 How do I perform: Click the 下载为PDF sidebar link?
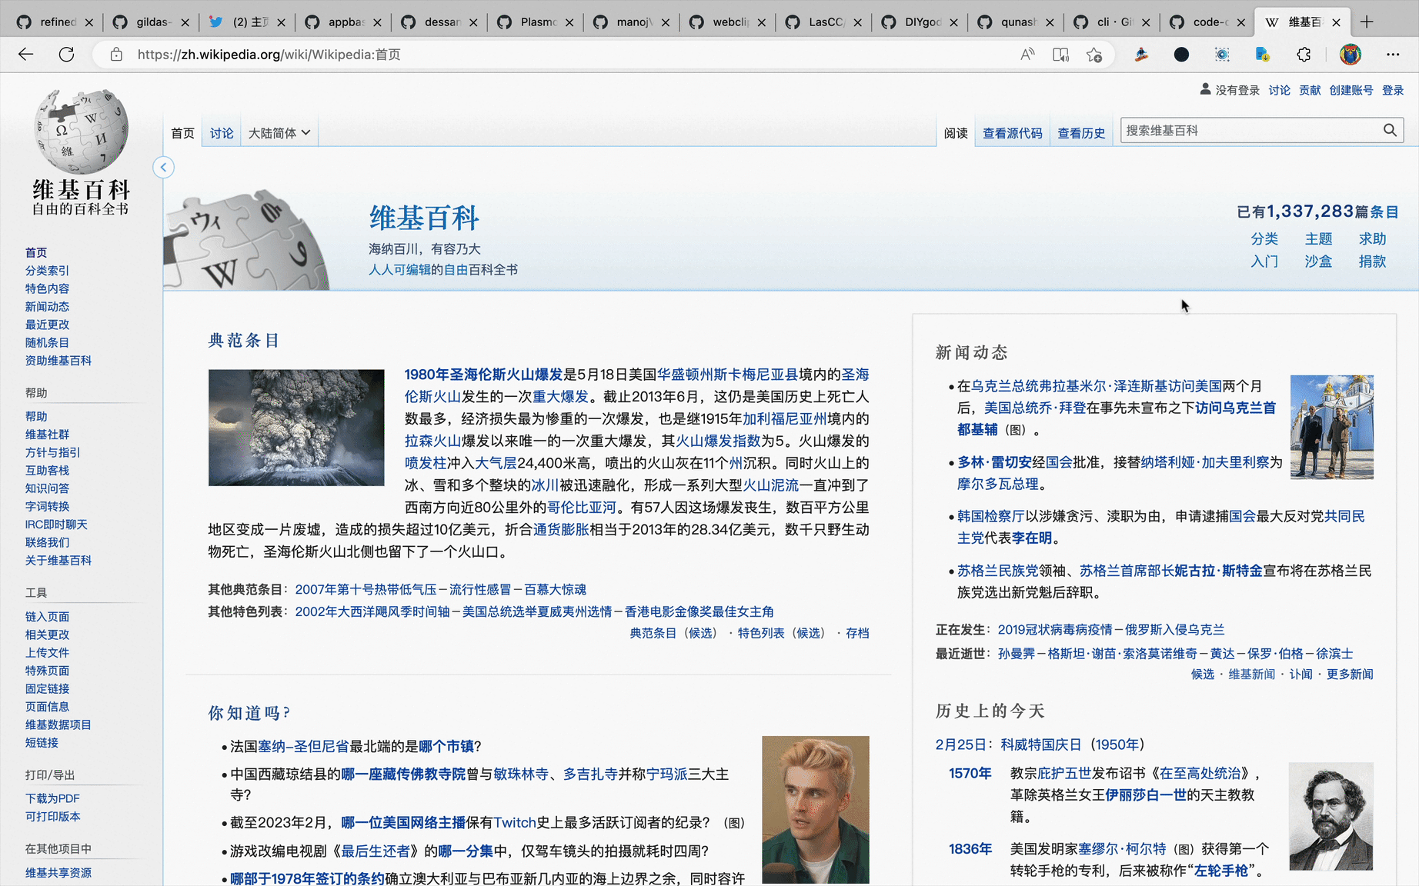point(52,798)
